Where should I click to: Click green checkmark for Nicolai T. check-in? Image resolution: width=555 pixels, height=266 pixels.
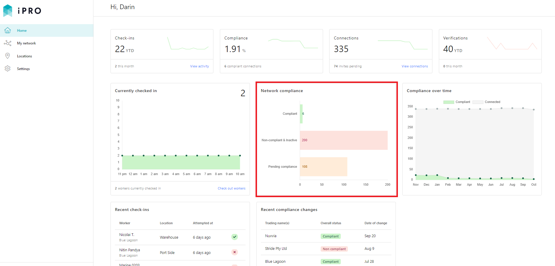point(235,237)
